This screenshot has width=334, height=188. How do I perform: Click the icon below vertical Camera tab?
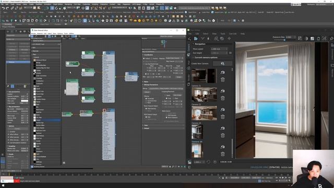188,55
